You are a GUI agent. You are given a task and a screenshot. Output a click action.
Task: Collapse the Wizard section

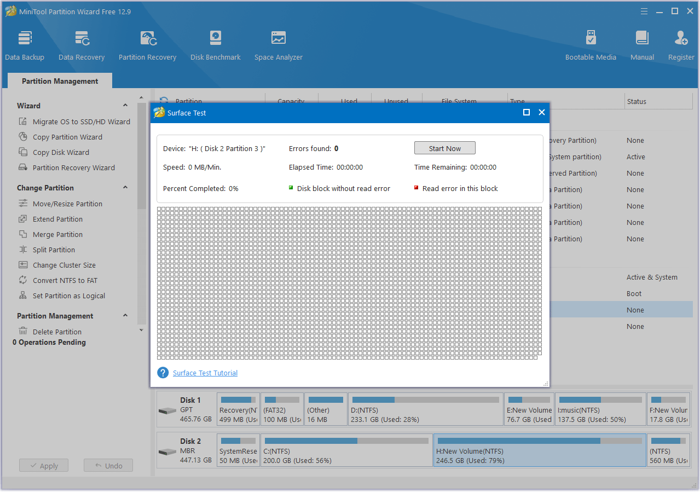click(125, 106)
